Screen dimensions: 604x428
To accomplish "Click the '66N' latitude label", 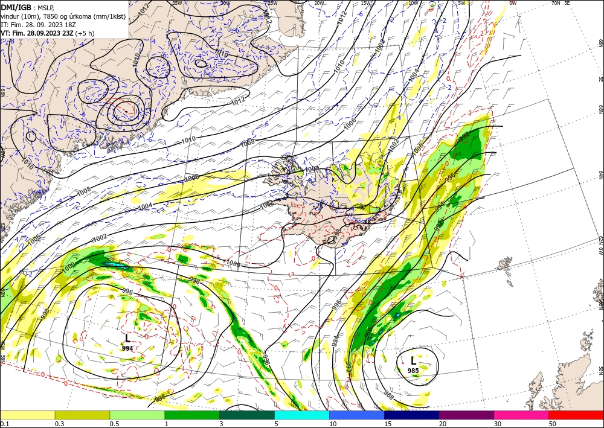I will pyautogui.click(x=600, y=110).
